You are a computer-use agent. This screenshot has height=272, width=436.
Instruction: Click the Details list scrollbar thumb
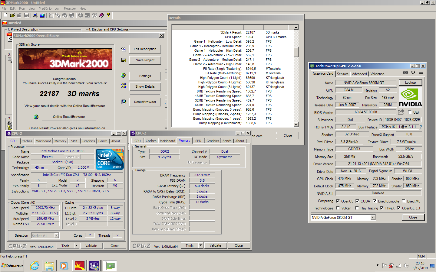pyautogui.click(x=296, y=52)
